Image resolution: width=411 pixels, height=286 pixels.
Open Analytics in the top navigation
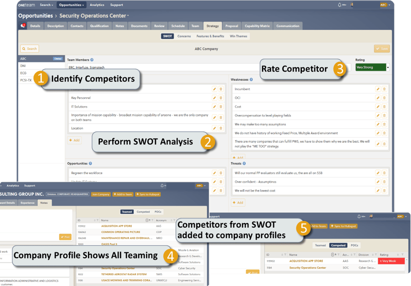coord(97,5)
